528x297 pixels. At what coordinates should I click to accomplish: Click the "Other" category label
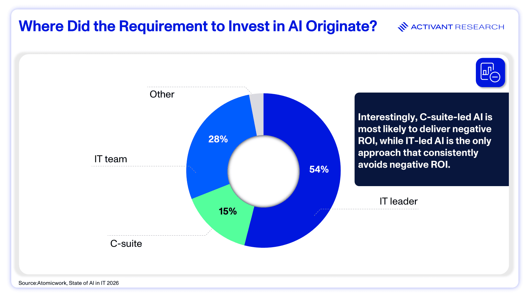[162, 94]
